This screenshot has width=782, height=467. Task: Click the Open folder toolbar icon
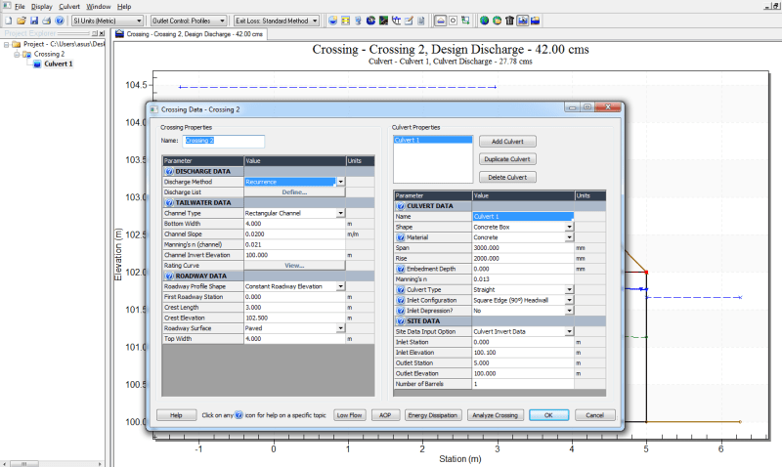[x=21, y=21]
